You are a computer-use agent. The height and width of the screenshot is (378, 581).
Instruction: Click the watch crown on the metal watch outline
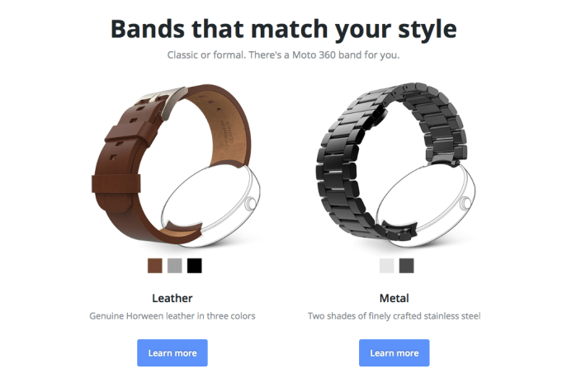(465, 203)
